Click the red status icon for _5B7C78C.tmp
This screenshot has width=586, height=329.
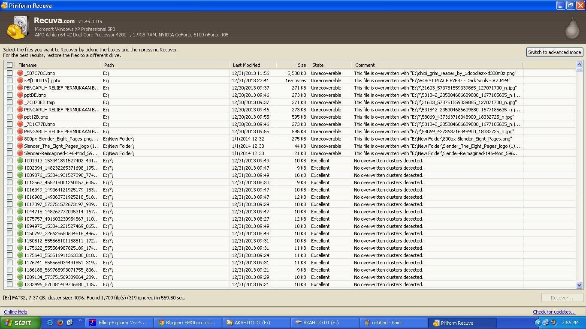(20, 73)
